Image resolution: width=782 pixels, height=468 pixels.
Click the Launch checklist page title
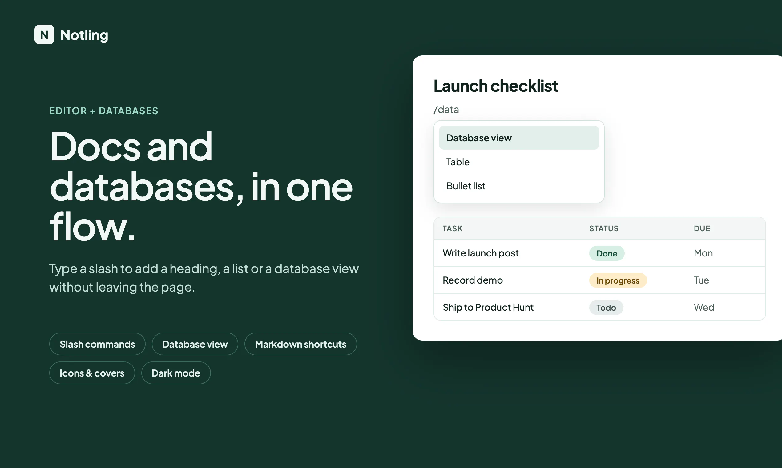pyautogui.click(x=496, y=86)
